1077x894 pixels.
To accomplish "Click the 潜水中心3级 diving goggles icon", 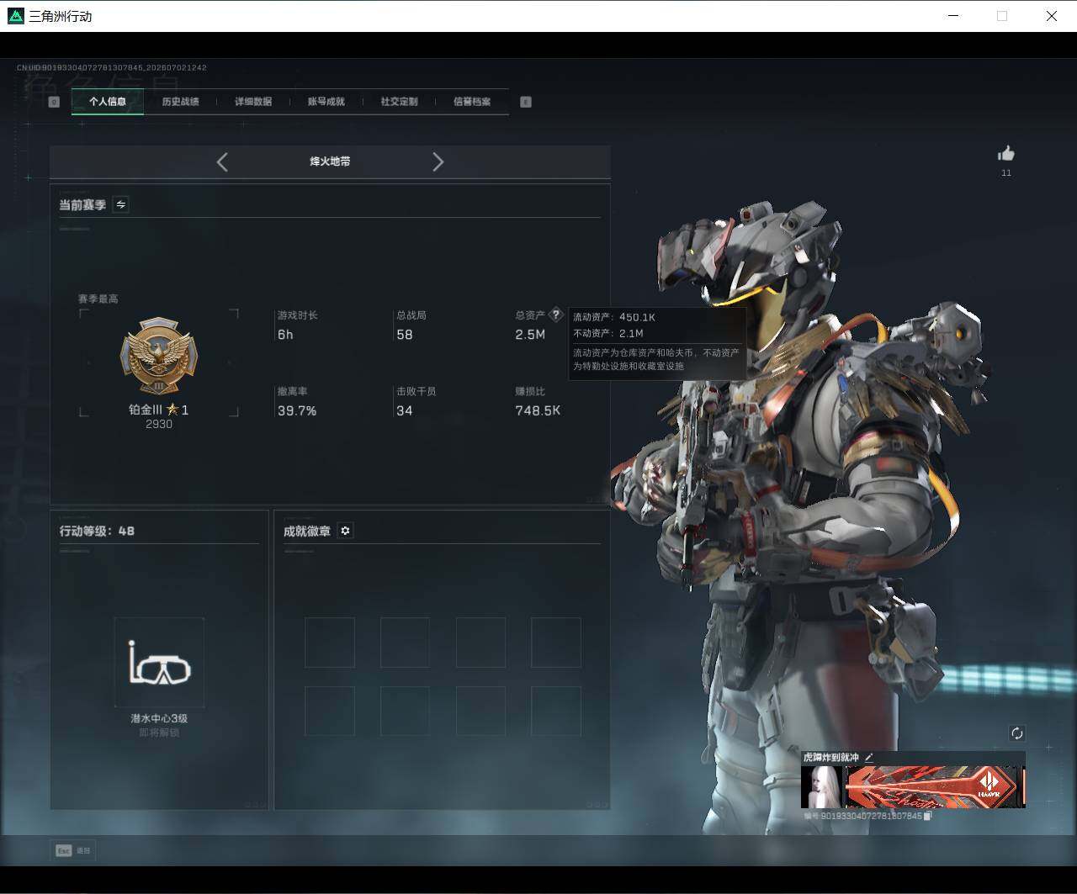I will 159,663.
